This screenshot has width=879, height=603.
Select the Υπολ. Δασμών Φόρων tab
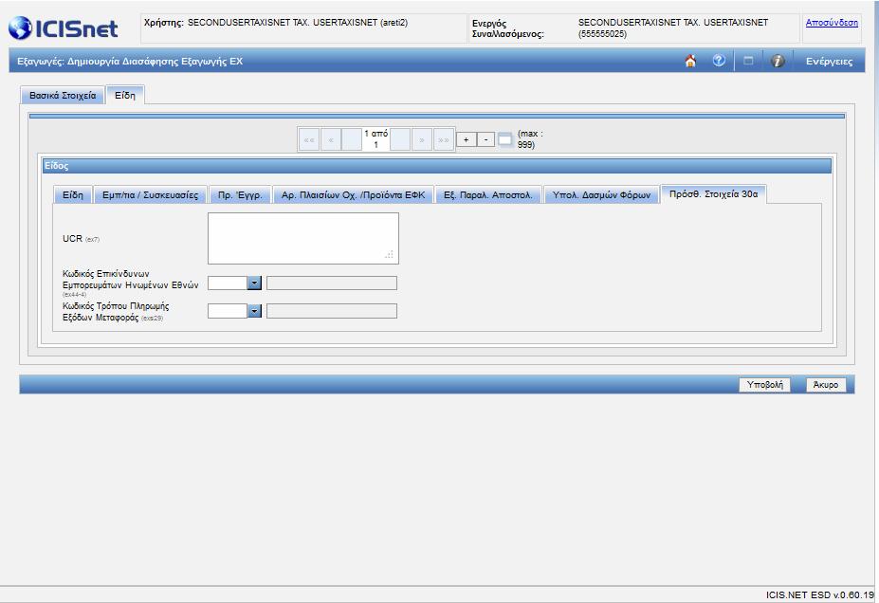click(x=601, y=195)
